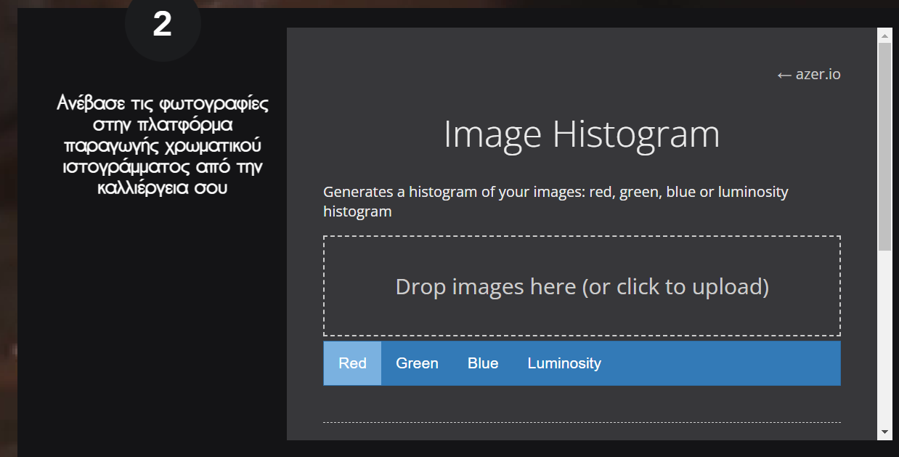Click the Greek instruction text on left

click(x=163, y=145)
